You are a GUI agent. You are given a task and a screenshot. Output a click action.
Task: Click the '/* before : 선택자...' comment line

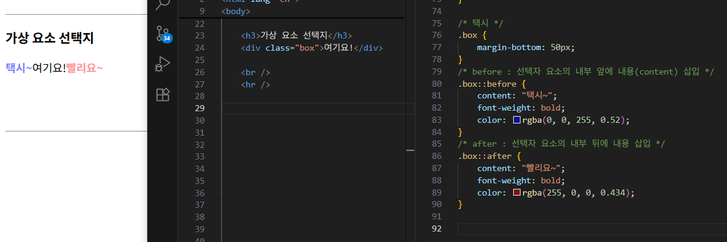pos(586,72)
